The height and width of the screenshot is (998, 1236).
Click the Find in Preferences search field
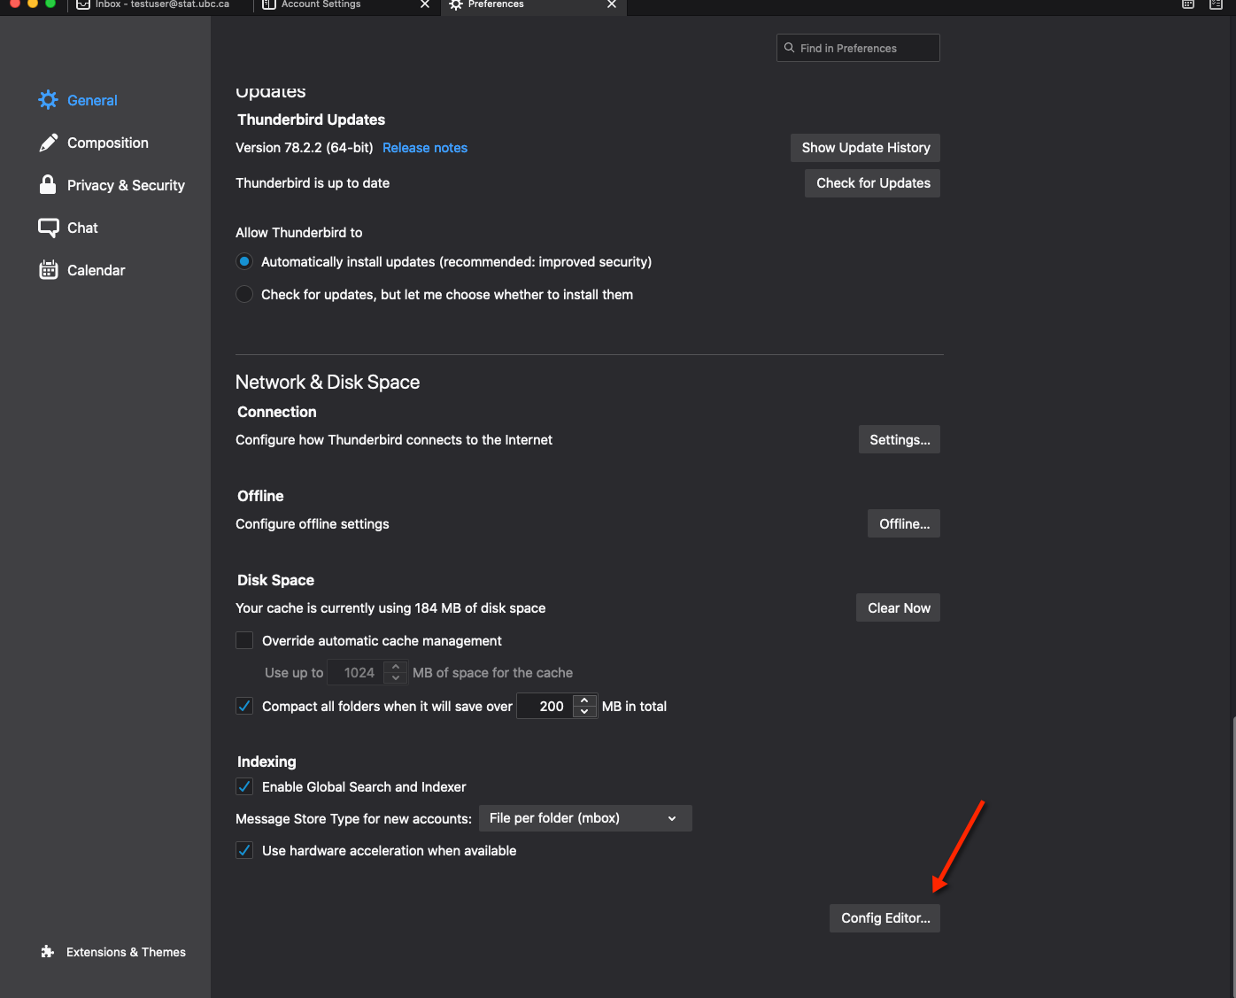[858, 48]
